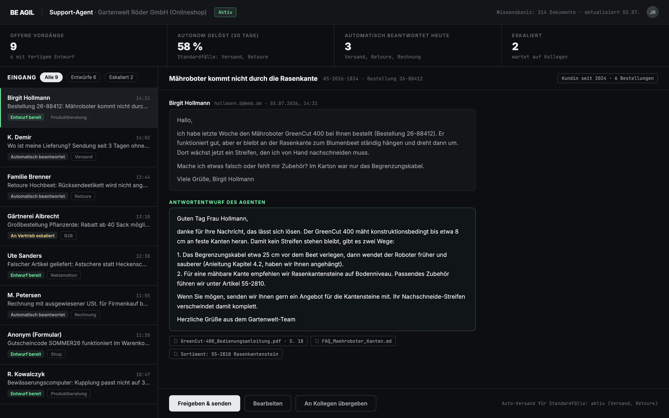Viewport: 669px width, 418px height.
Task: Open R. Kowalczyk Bewässerungscomputer message
Action: (x=79, y=384)
